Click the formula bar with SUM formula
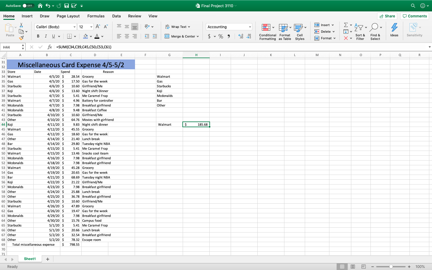 pos(240,47)
